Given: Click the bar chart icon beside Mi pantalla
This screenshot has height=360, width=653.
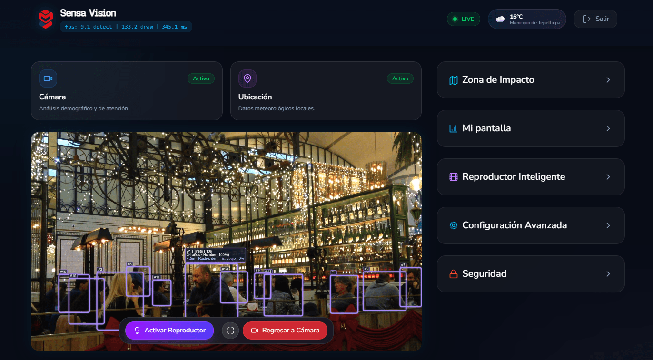Looking at the screenshot, I should (x=453, y=128).
